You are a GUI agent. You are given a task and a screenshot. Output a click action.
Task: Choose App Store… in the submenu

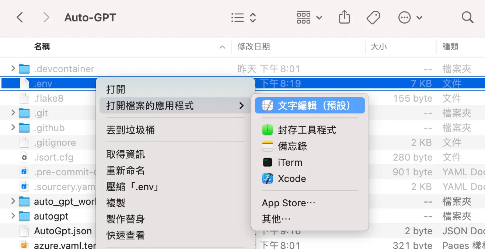[310, 203]
